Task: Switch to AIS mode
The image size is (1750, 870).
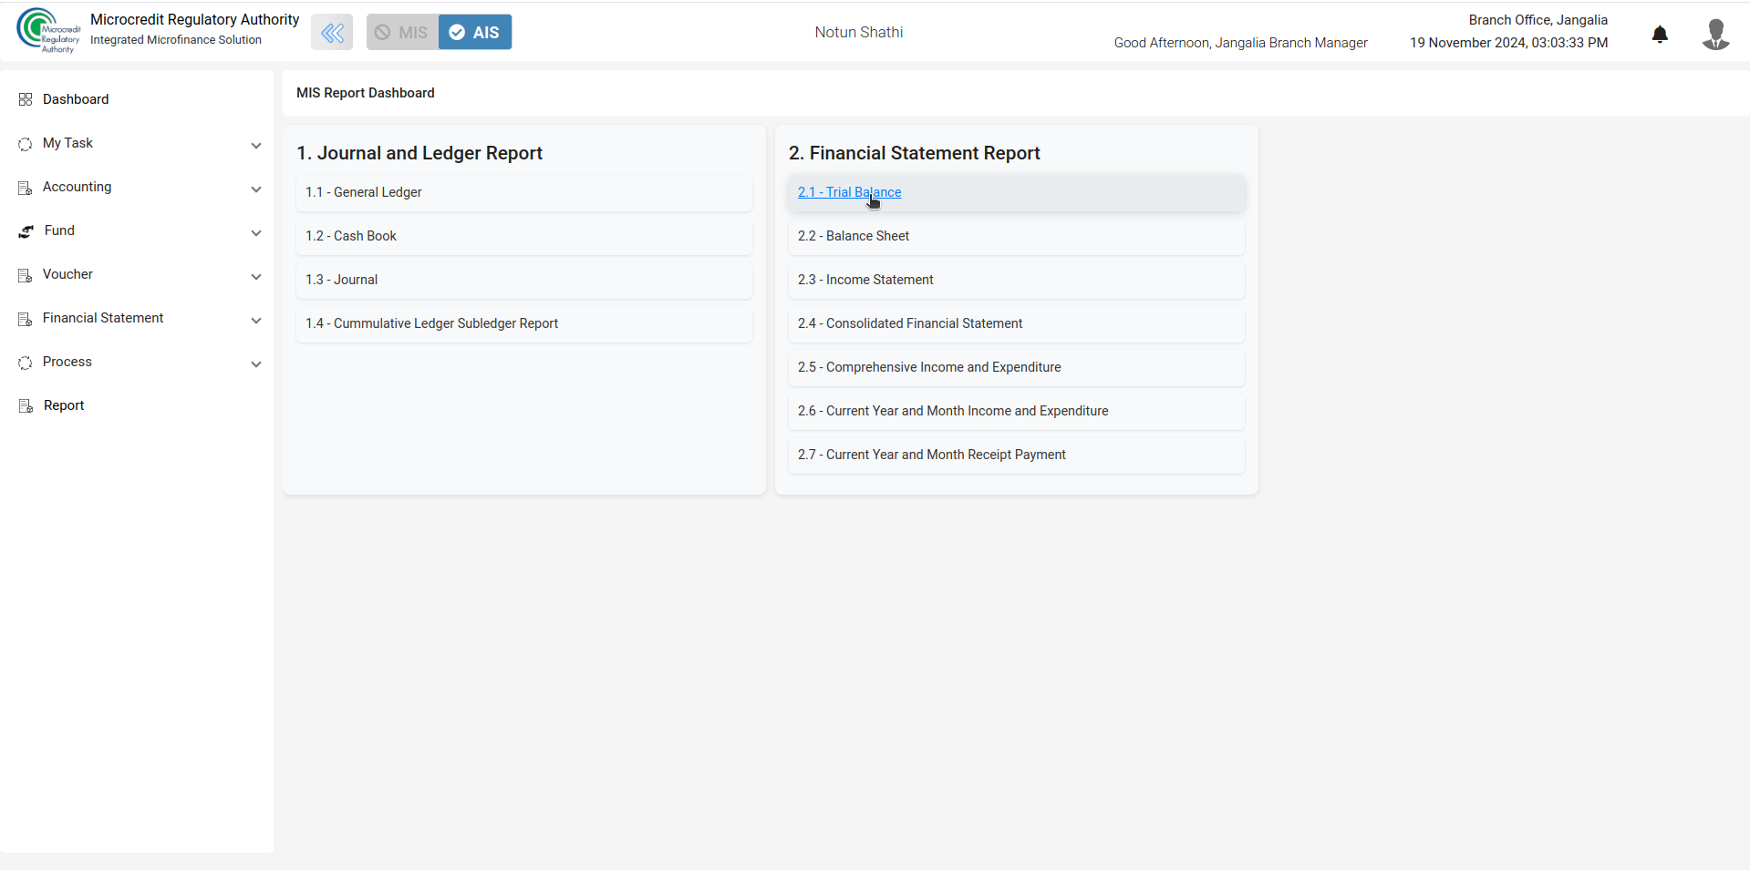Action: (x=475, y=32)
